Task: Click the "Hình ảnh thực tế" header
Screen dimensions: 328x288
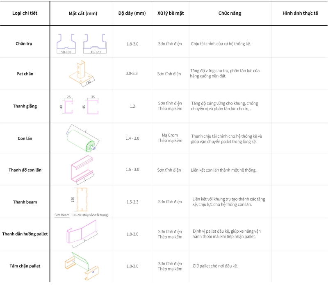Action: coord(300,13)
